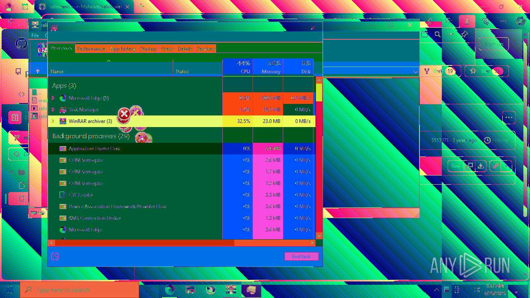Image resolution: width=530 pixels, height=298 pixels.
Task: Click the Task Manager icon in Apps list
Action: pos(63,110)
